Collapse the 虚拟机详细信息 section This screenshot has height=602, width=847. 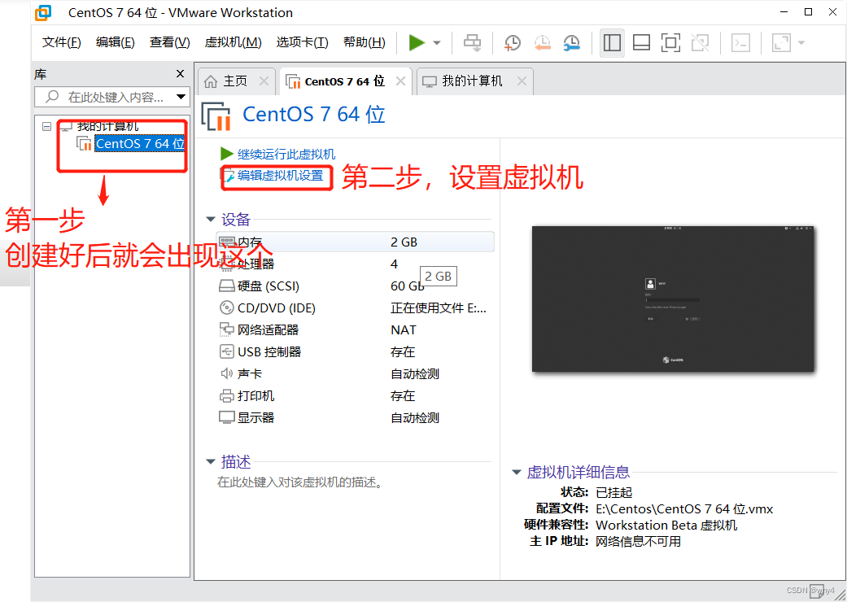tap(517, 473)
